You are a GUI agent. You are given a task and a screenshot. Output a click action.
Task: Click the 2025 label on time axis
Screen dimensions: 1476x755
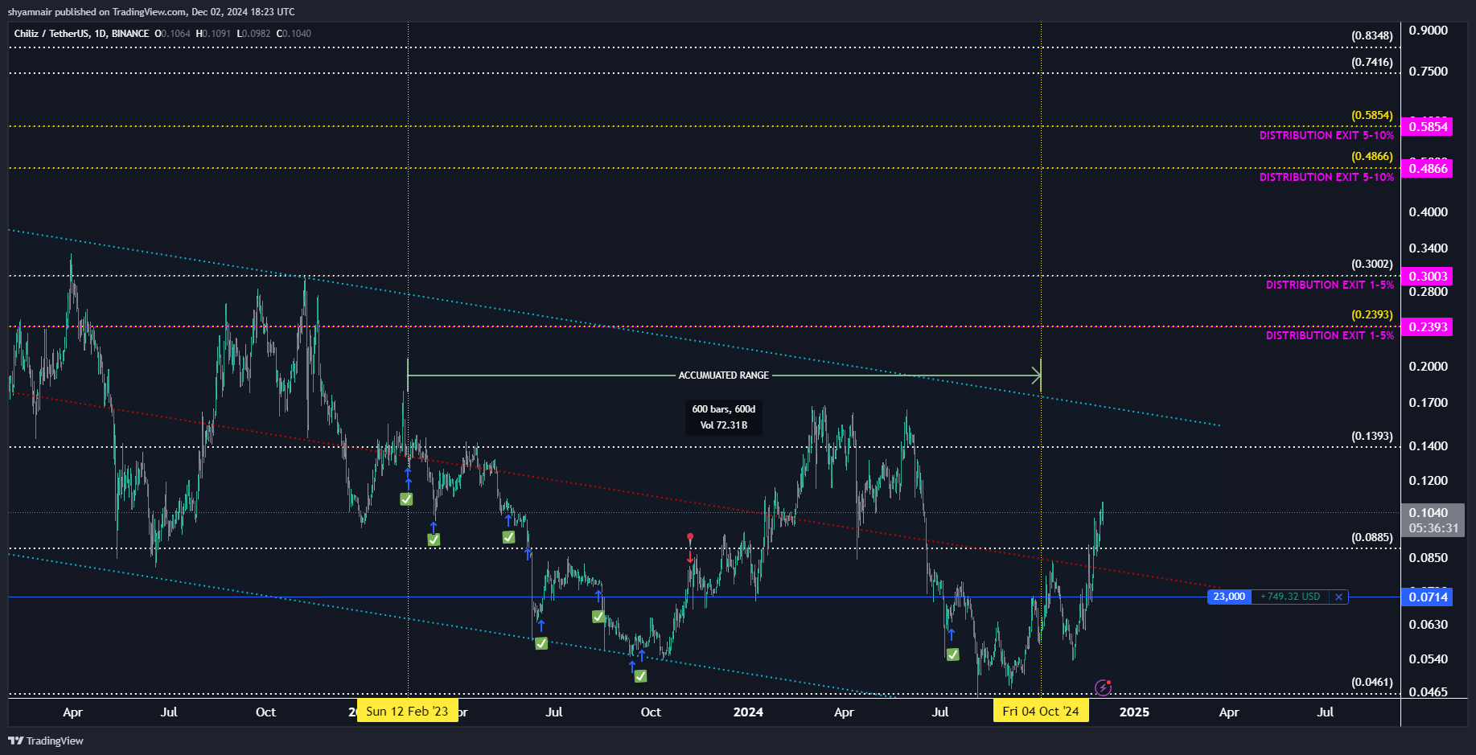1134,712
